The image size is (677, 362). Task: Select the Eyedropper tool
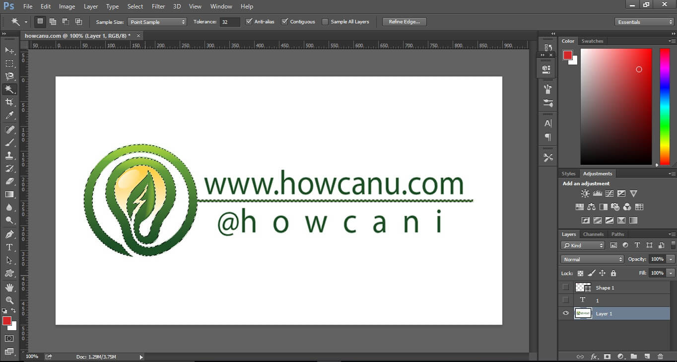(9, 115)
